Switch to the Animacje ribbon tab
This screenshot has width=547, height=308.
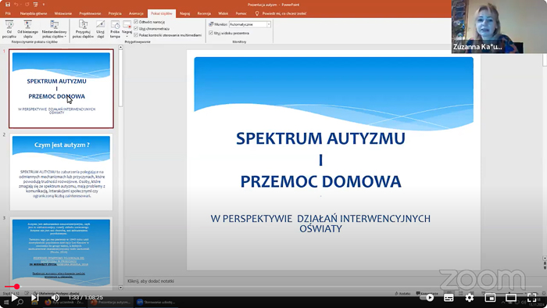(x=136, y=13)
